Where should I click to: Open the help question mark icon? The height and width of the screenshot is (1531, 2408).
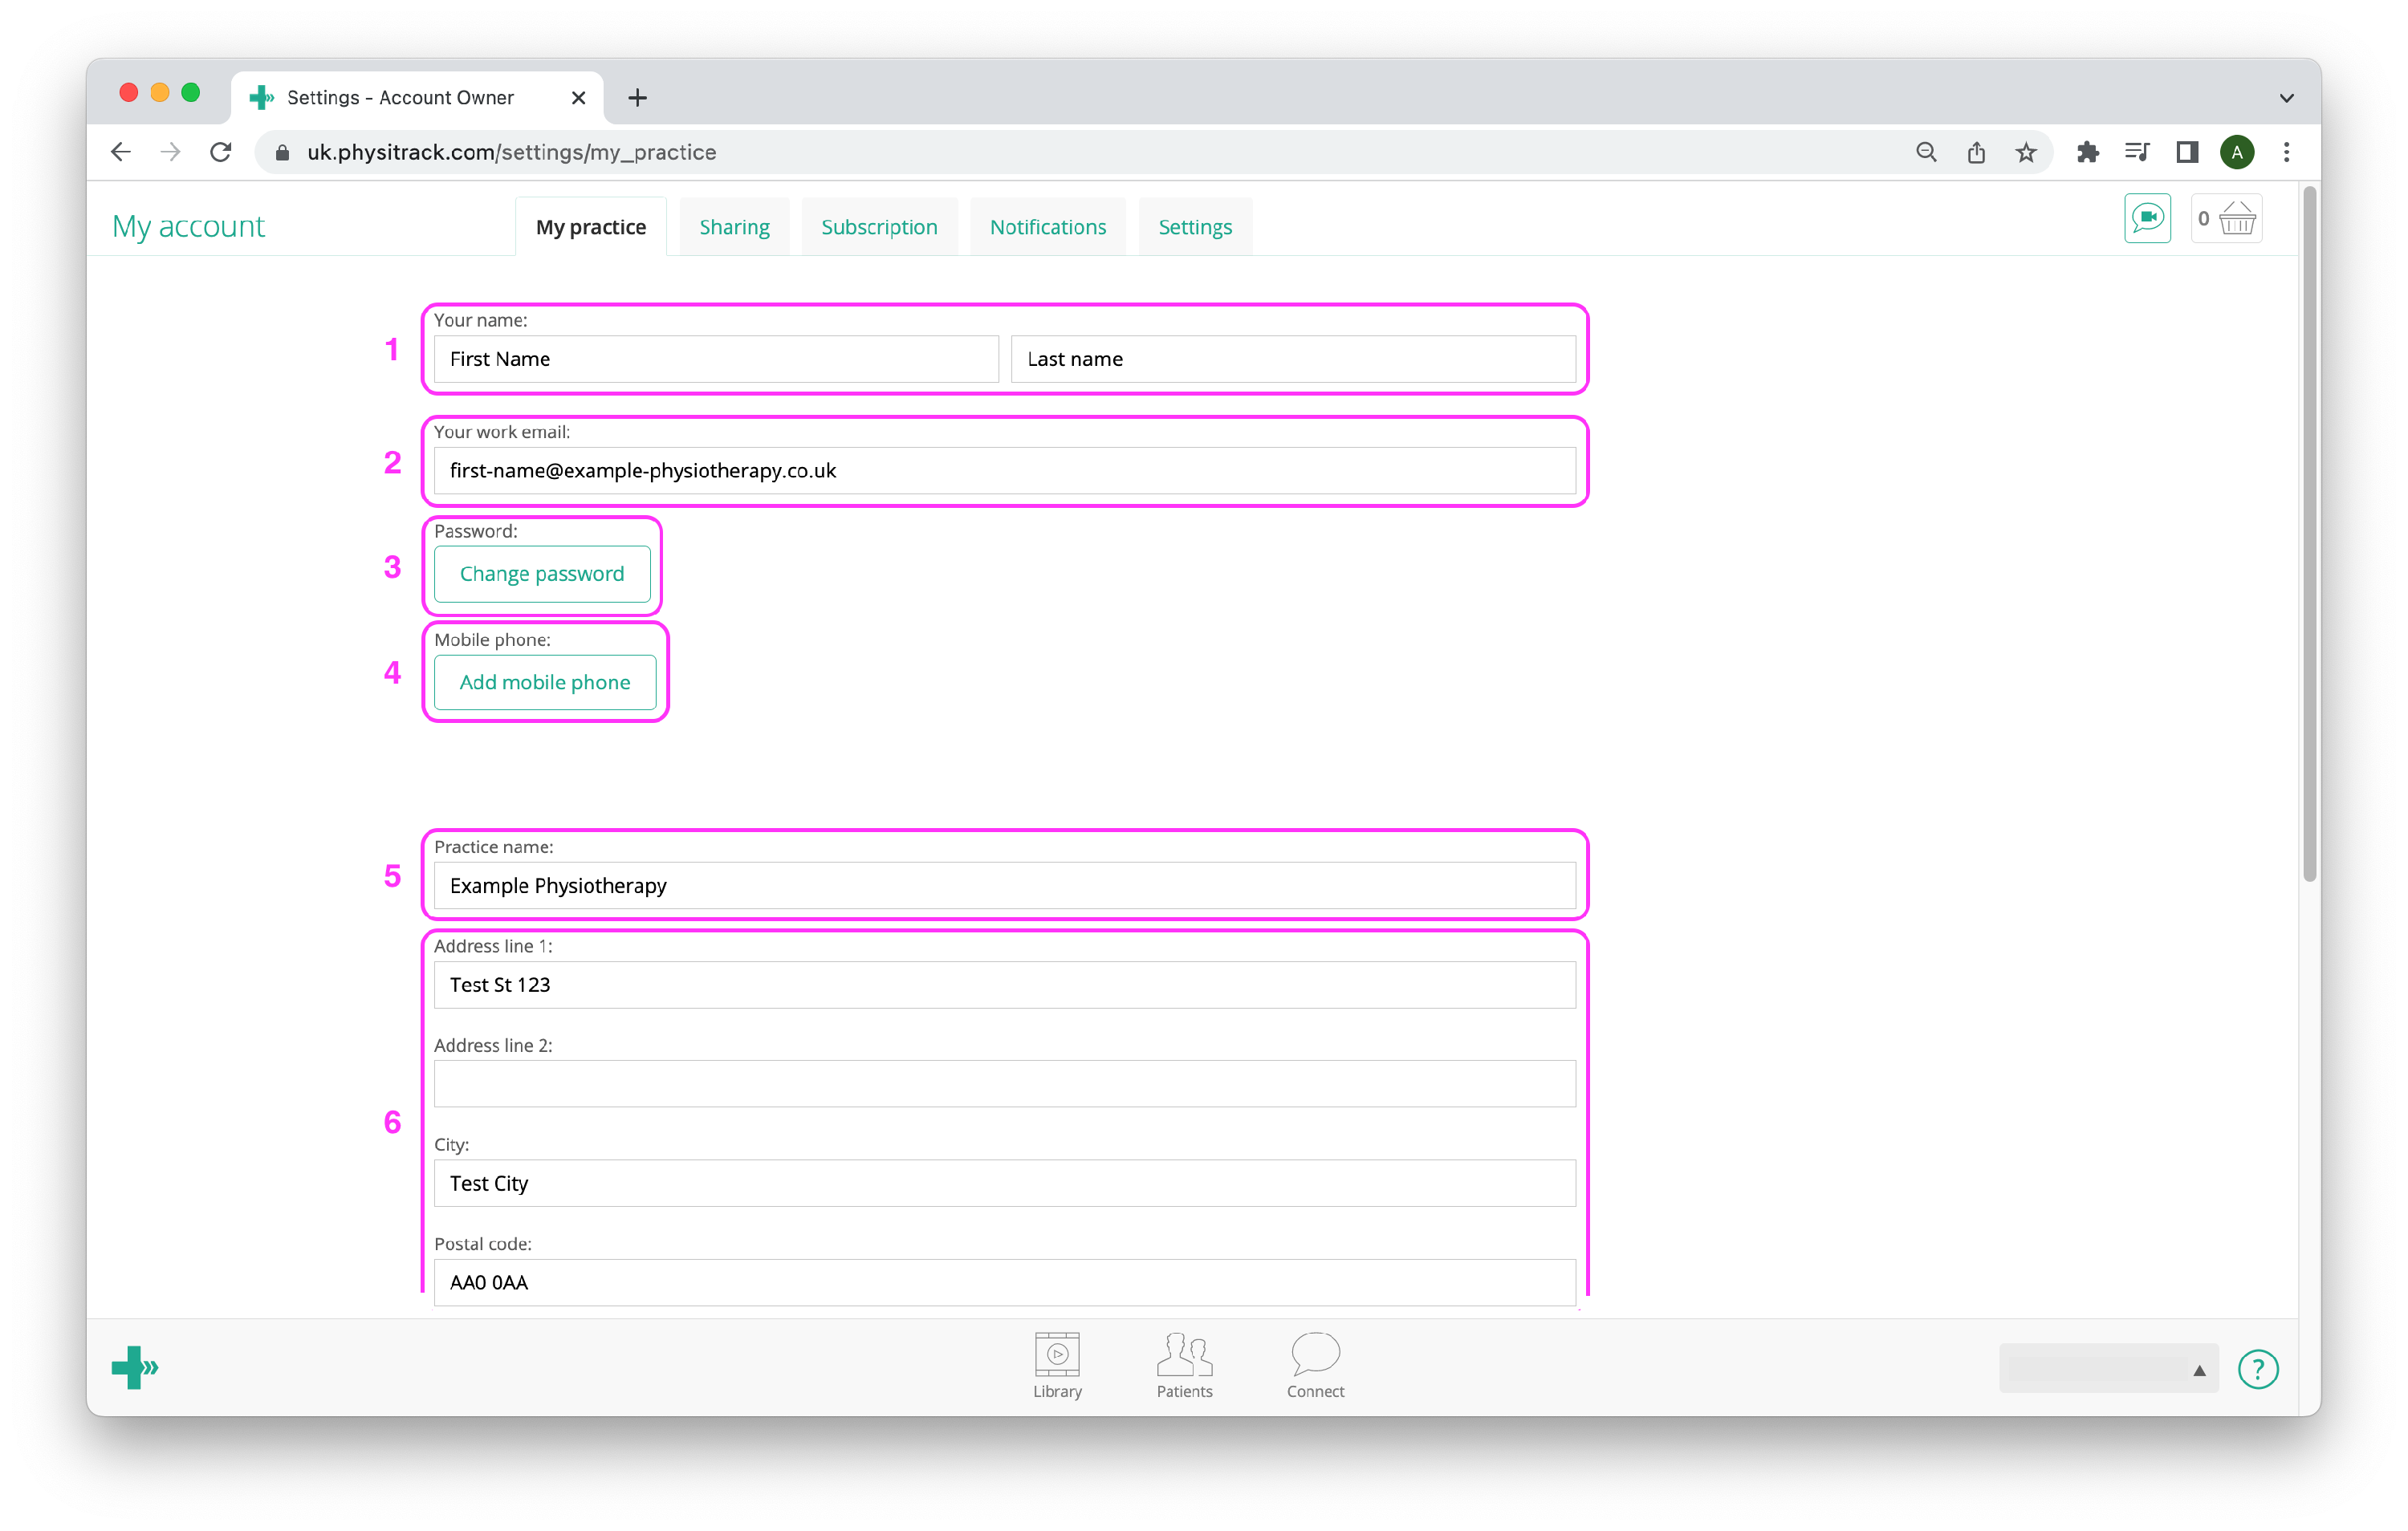[x=2257, y=1369]
